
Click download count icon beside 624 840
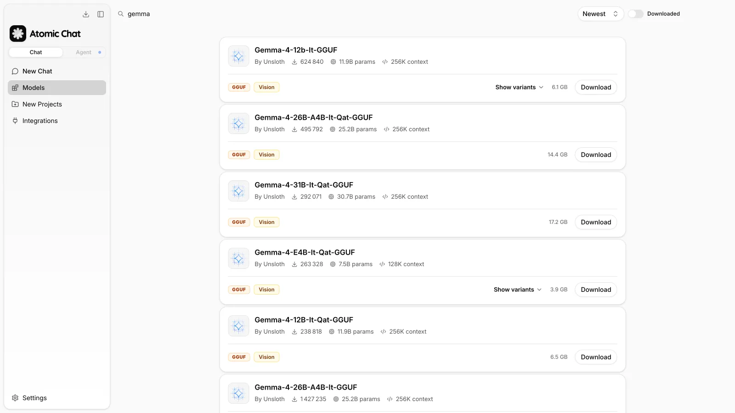tap(294, 62)
